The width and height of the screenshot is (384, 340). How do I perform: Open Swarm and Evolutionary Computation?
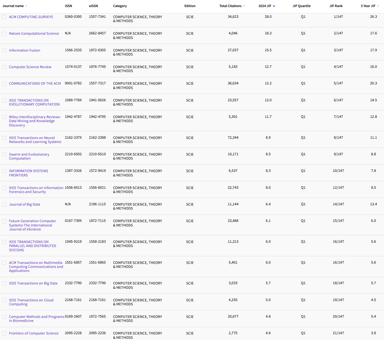pyautogui.click(x=29, y=156)
